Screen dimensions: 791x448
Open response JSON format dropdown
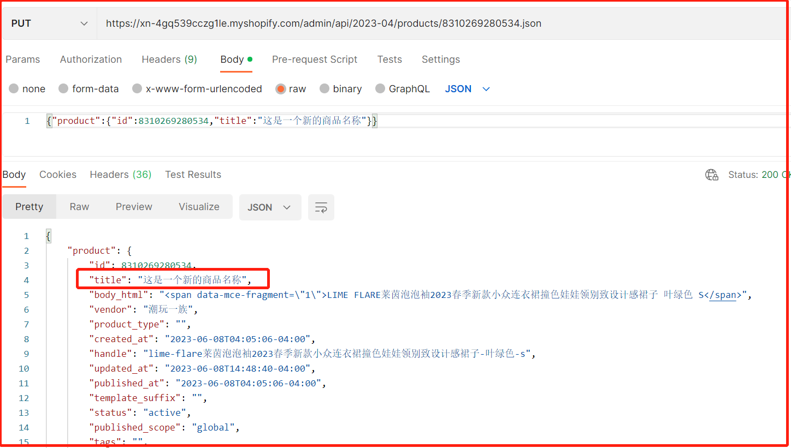point(270,207)
